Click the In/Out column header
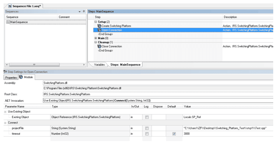The width and height of the screenshot is (277, 144). (136, 106)
